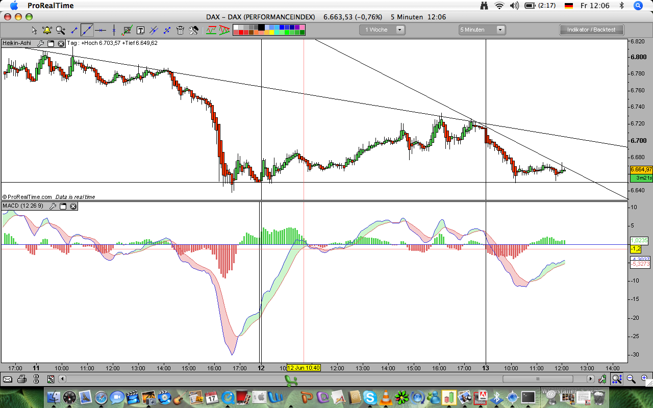This screenshot has height=408, width=653.
Task: Click the German flag input menu
Action: tap(568, 6)
